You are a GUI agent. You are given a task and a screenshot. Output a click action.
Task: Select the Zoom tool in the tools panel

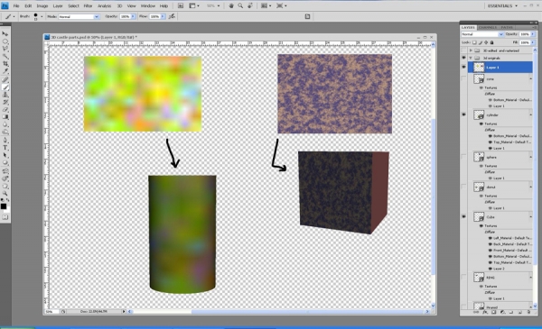[5, 193]
